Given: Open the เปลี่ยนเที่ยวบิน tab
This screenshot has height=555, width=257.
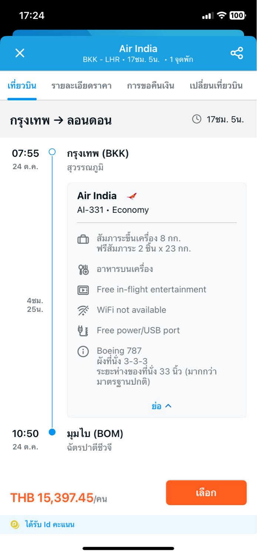Looking at the screenshot, I should 216,86.
